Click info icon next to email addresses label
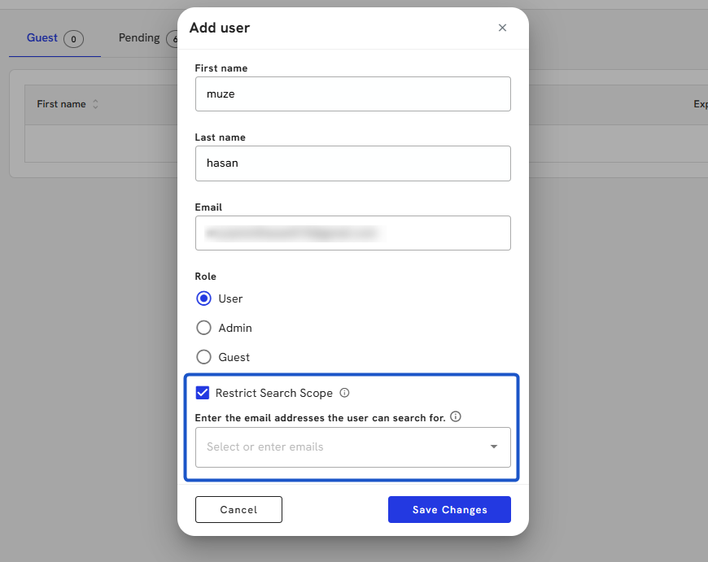708x562 pixels. pos(456,417)
